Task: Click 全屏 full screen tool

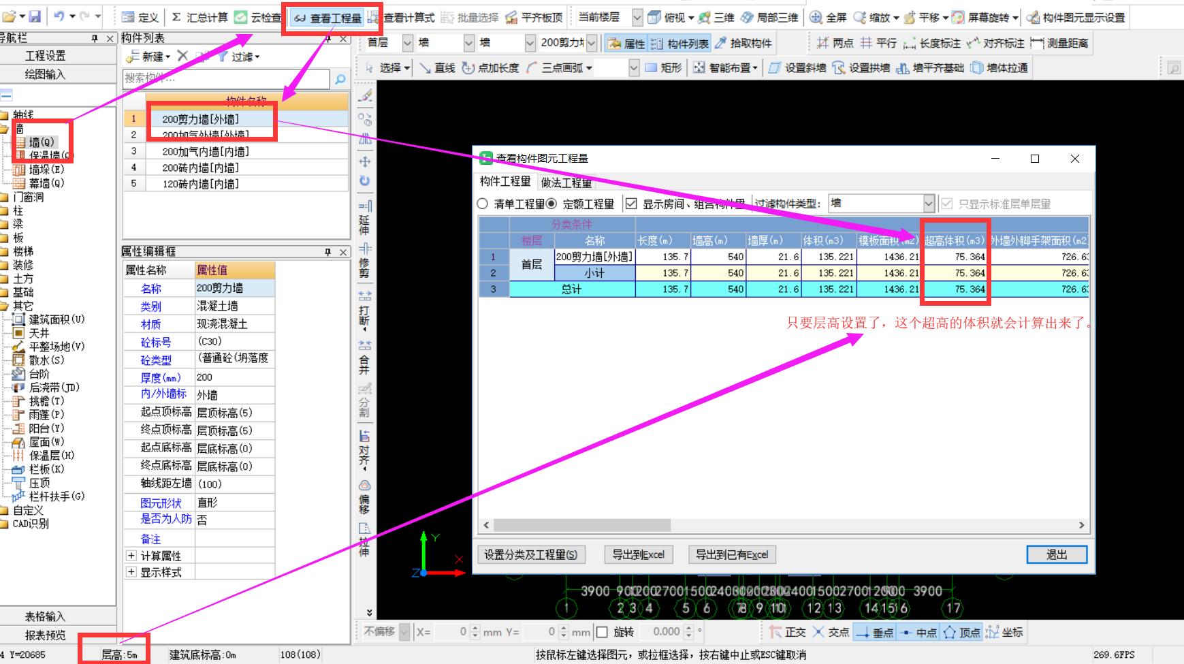Action: 829,17
